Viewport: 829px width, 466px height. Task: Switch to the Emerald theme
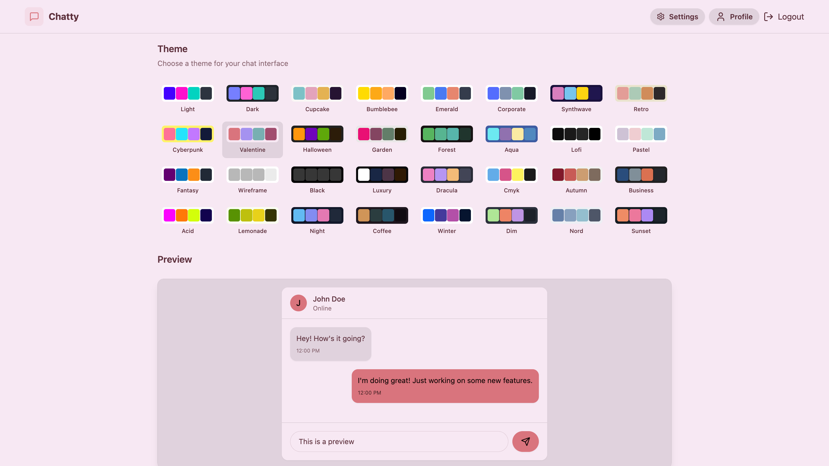(x=447, y=99)
